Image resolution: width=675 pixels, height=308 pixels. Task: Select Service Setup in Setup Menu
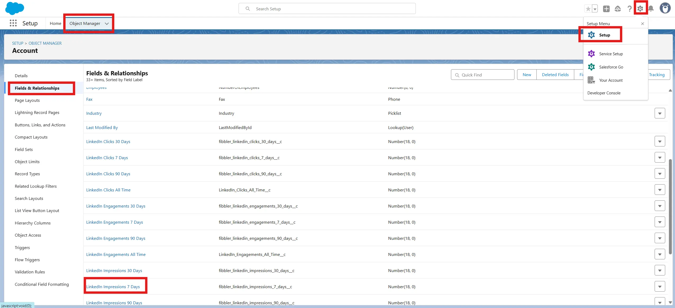[x=611, y=54]
